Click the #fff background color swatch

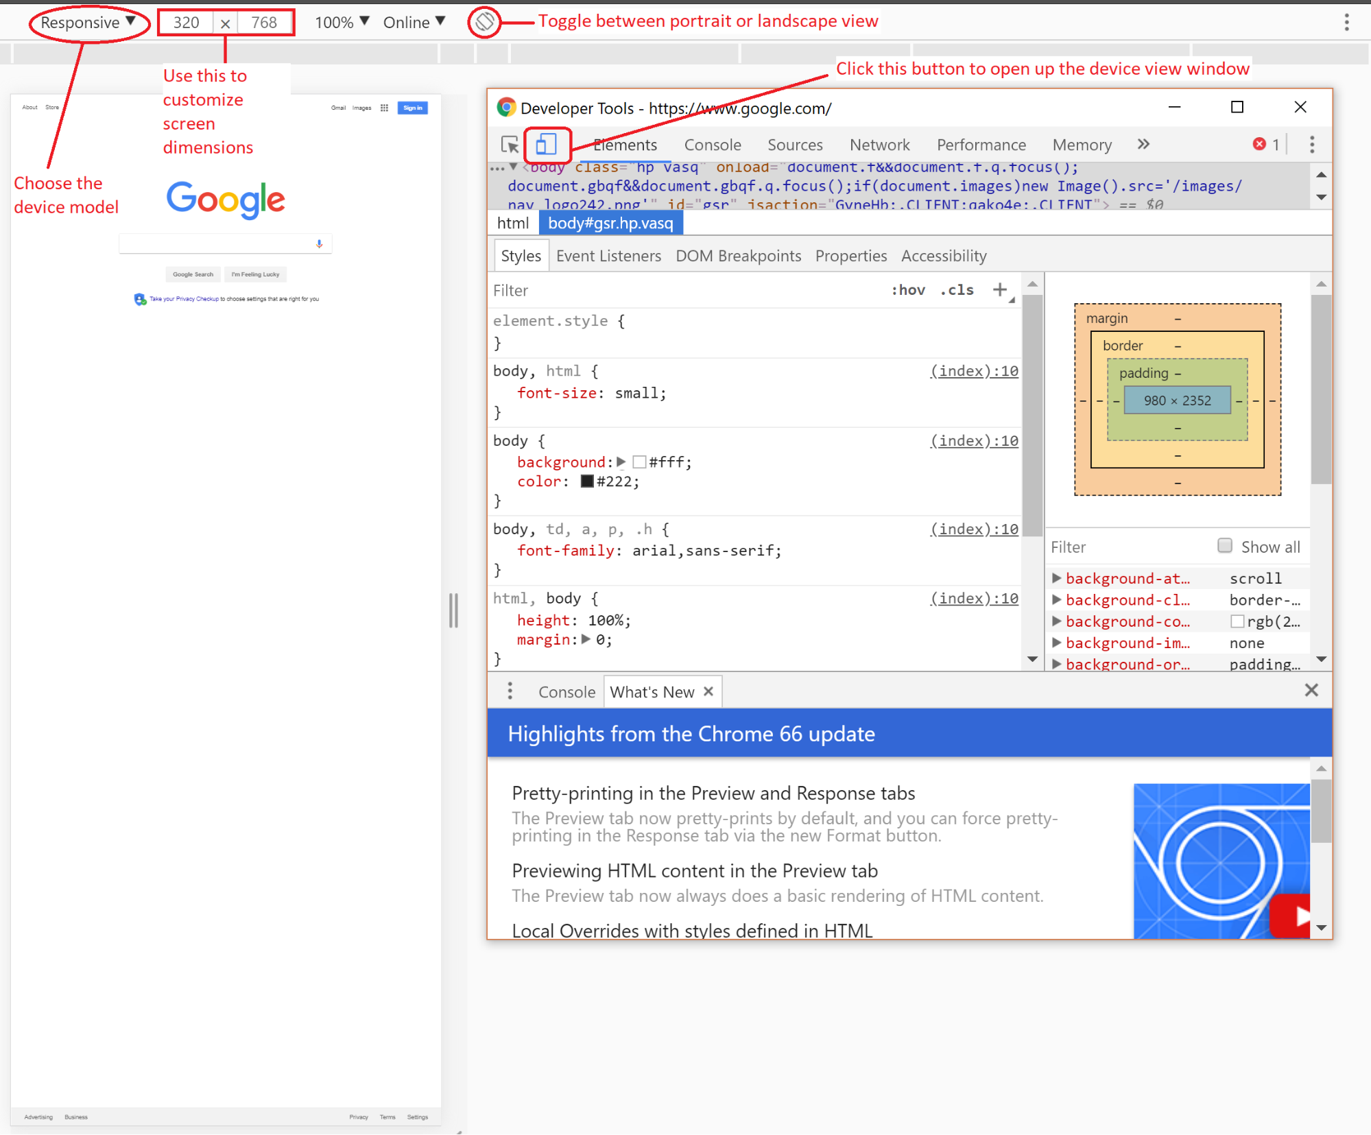(639, 462)
